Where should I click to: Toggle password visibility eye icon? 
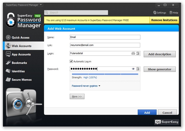(x=133, y=69)
